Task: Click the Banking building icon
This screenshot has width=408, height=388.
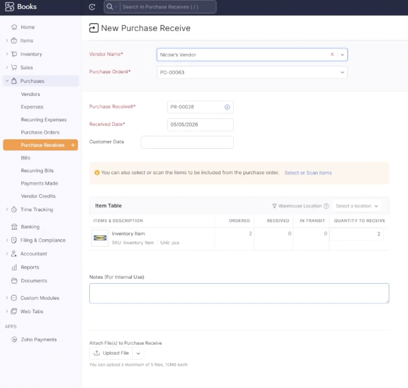Action: click(14, 227)
